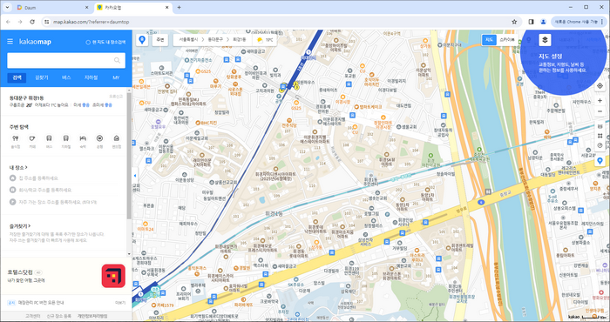
Task: Click the site info icon in address bar
Action: click(x=47, y=22)
